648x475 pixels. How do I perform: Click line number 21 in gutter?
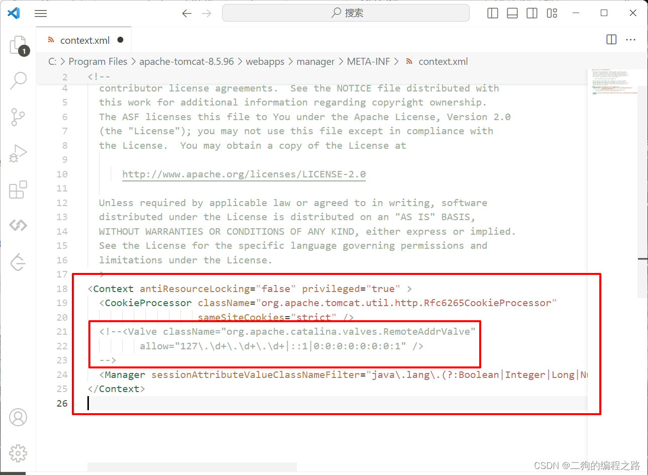point(62,331)
